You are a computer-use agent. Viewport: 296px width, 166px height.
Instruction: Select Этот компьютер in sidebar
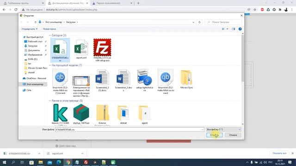(33, 84)
